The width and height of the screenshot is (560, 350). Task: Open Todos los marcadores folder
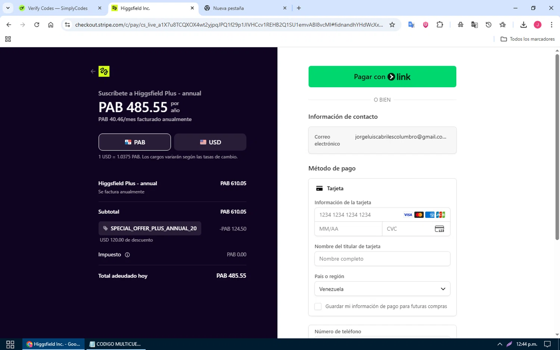(x=528, y=39)
